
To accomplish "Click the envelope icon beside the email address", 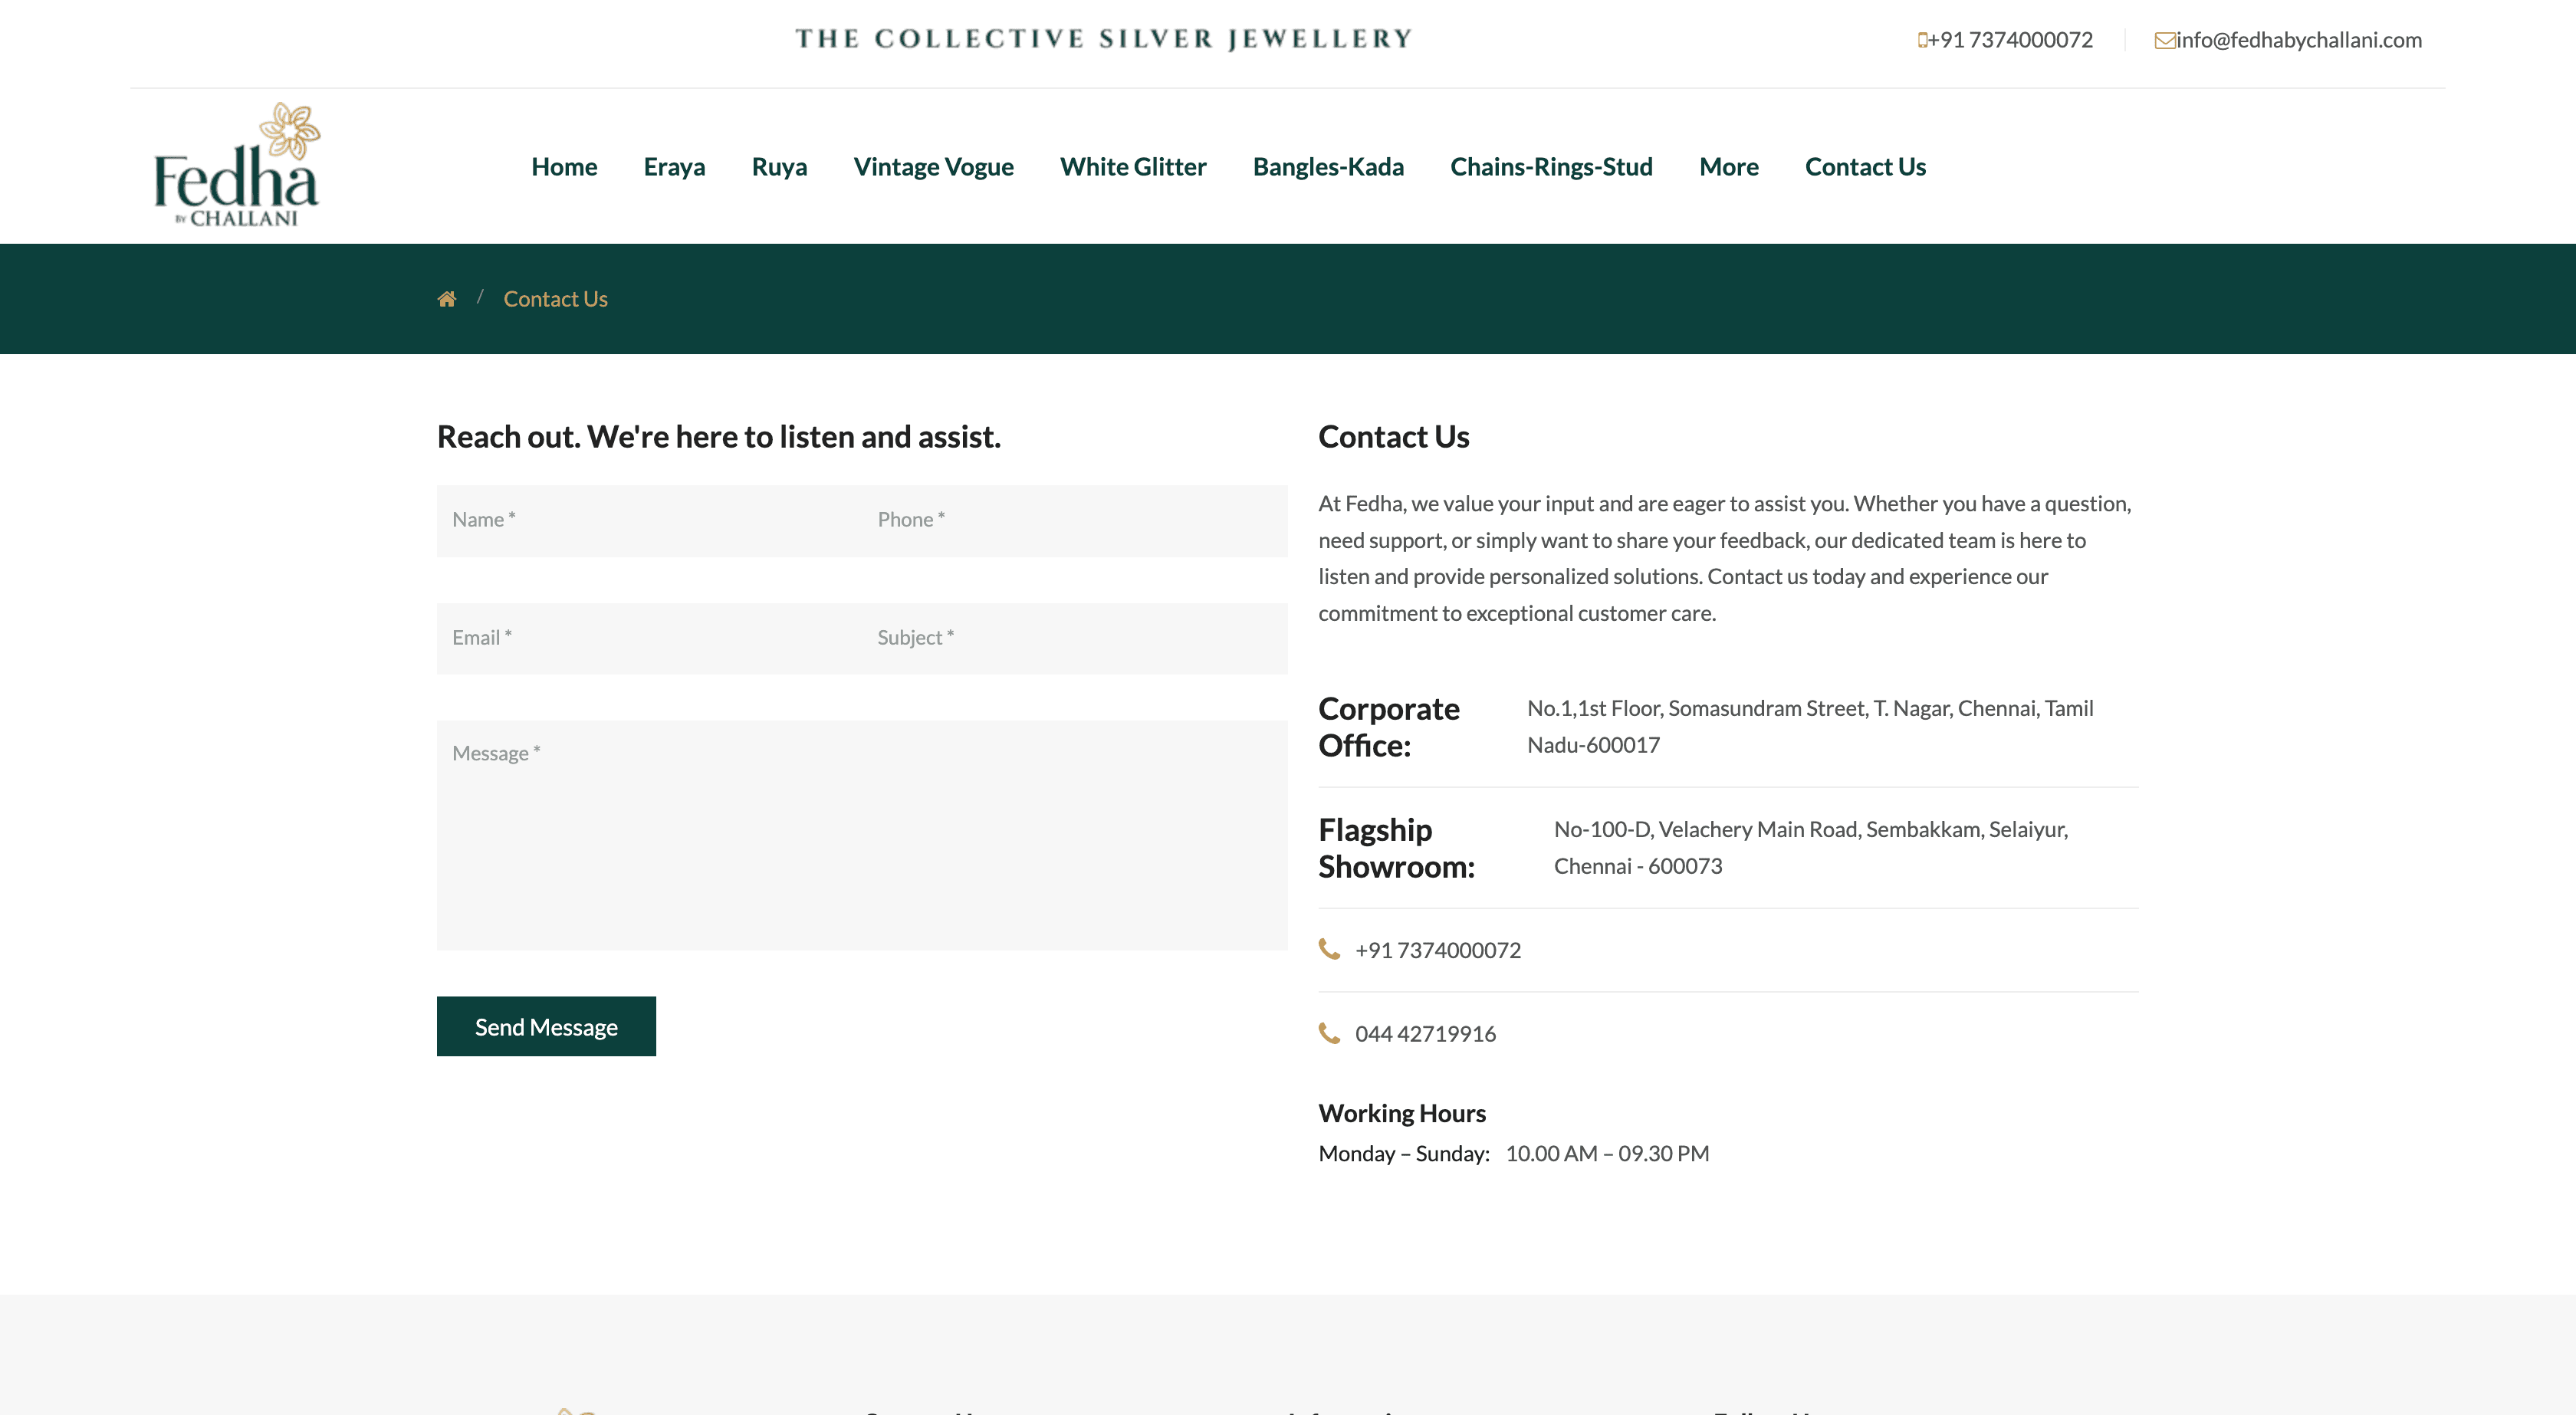I will pos(2164,41).
